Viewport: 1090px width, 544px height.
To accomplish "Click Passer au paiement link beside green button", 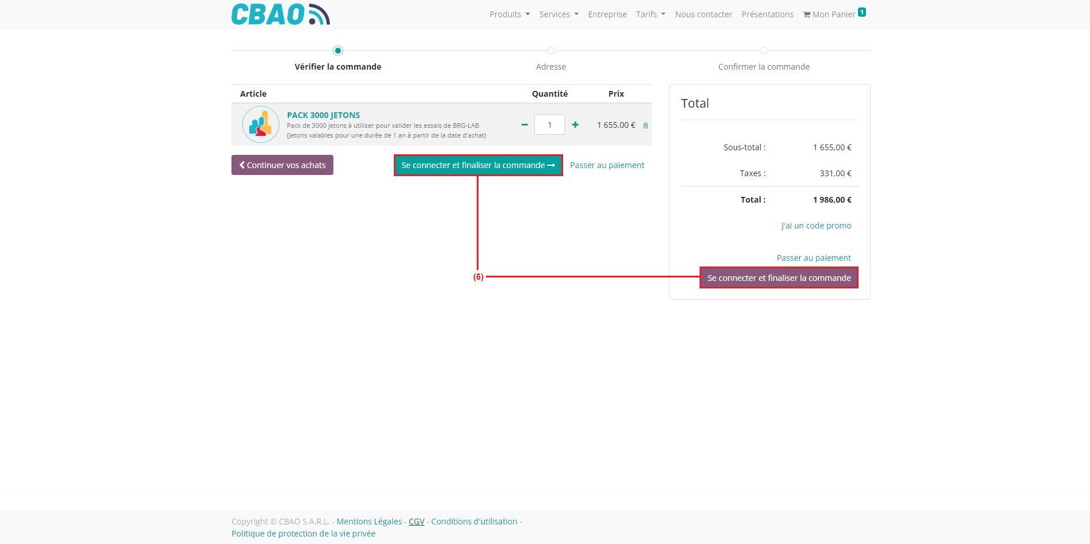I will coord(607,165).
